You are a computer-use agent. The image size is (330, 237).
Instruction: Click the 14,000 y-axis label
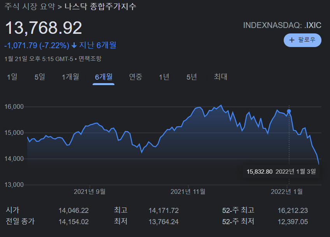[14, 159]
